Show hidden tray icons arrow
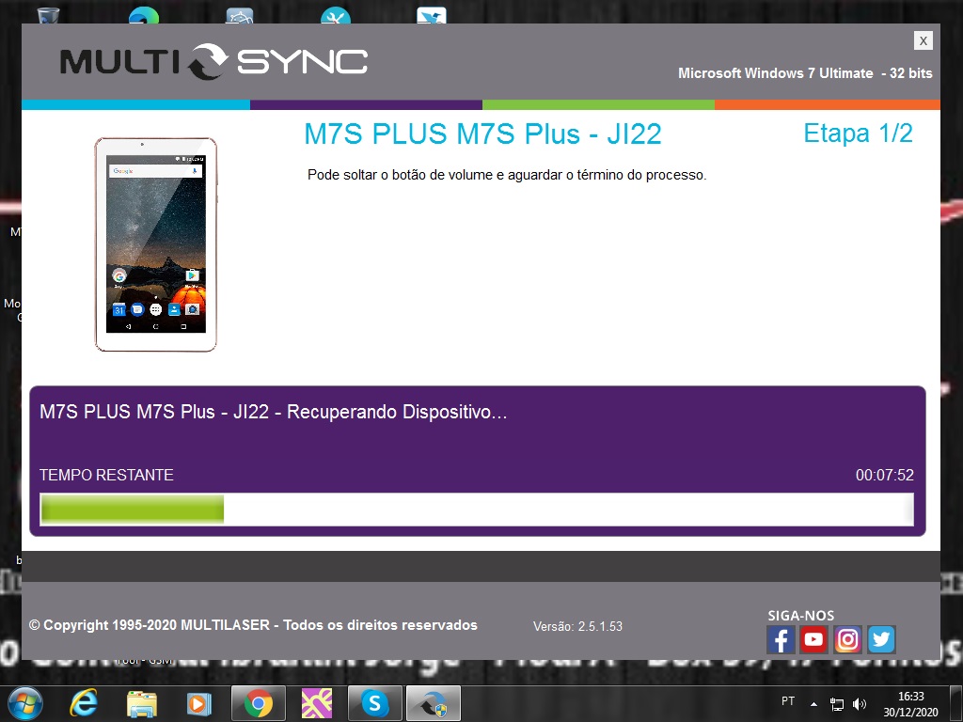The height and width of the screenshot is (722, 963). click(x=813, y=703)
